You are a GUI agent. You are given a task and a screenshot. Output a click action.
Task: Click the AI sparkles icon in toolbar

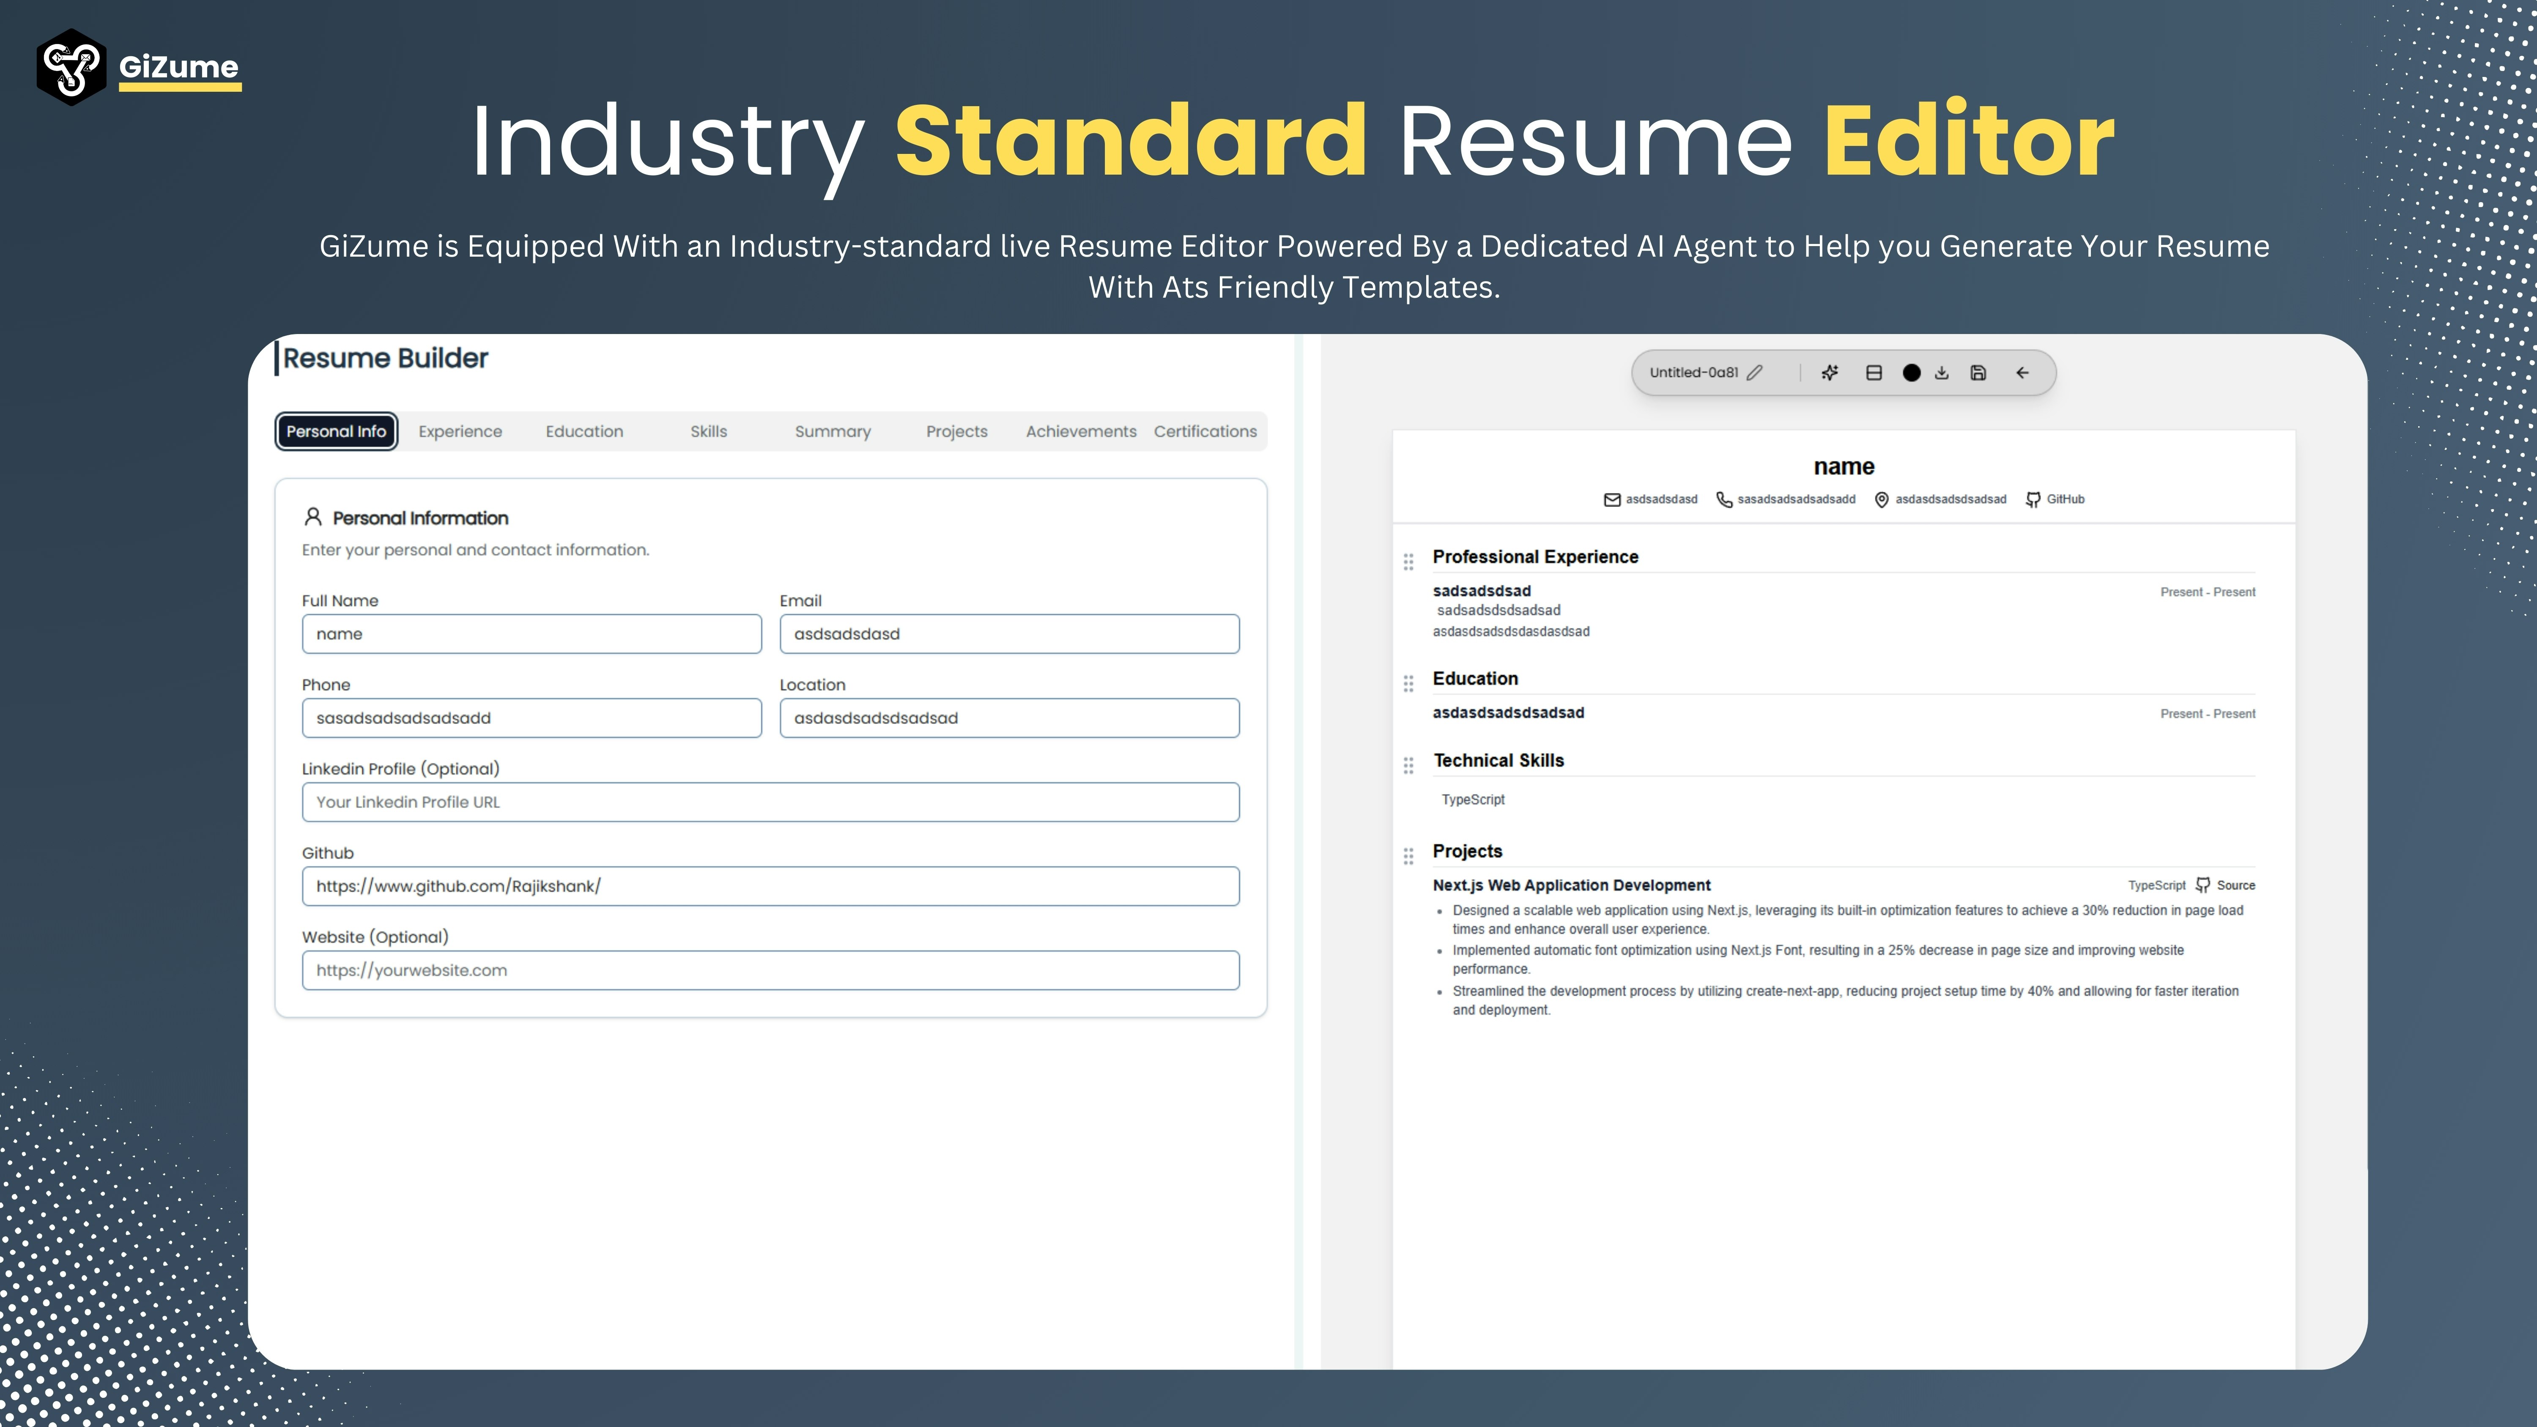point(1830,372)
